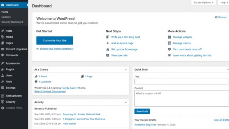Open the Manage widgets link
The width and height of the screenshot is (229, 129).
point(182,37)
